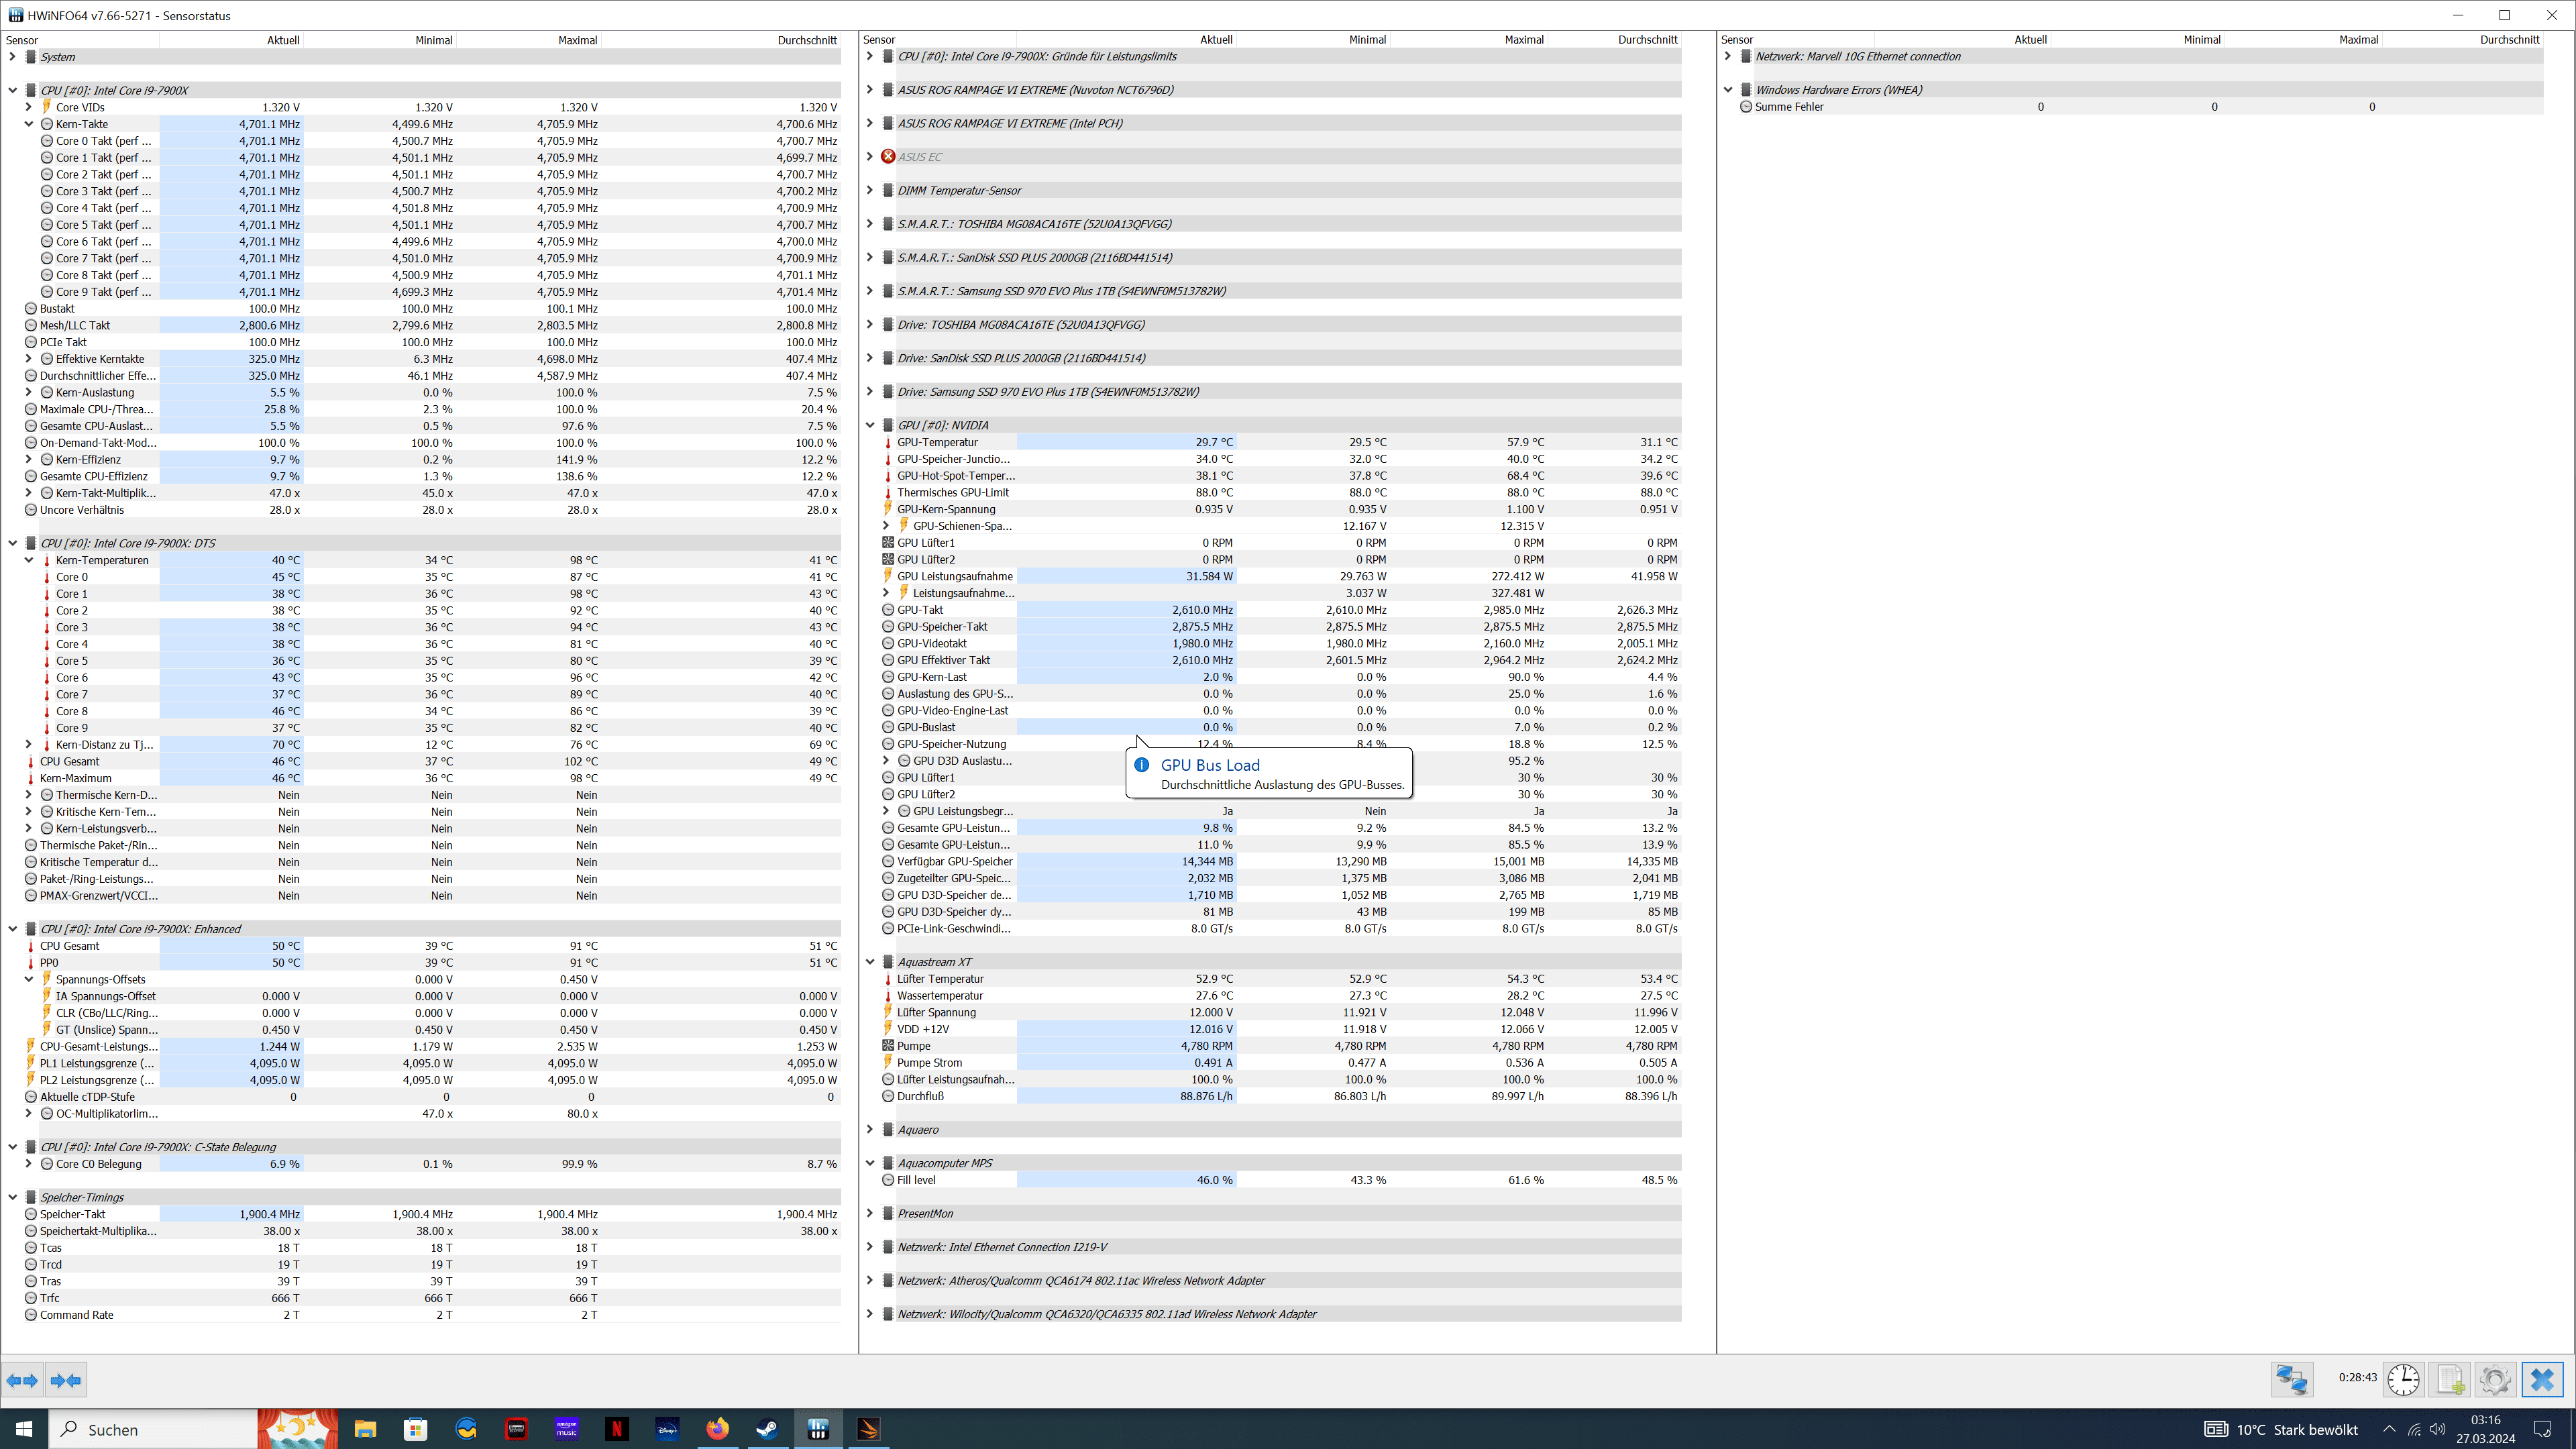This screenshot has height=1449, width=2576.
Task: Expand the DIMM Temperatur-Sensor group
Action: (x=870, y=190)
